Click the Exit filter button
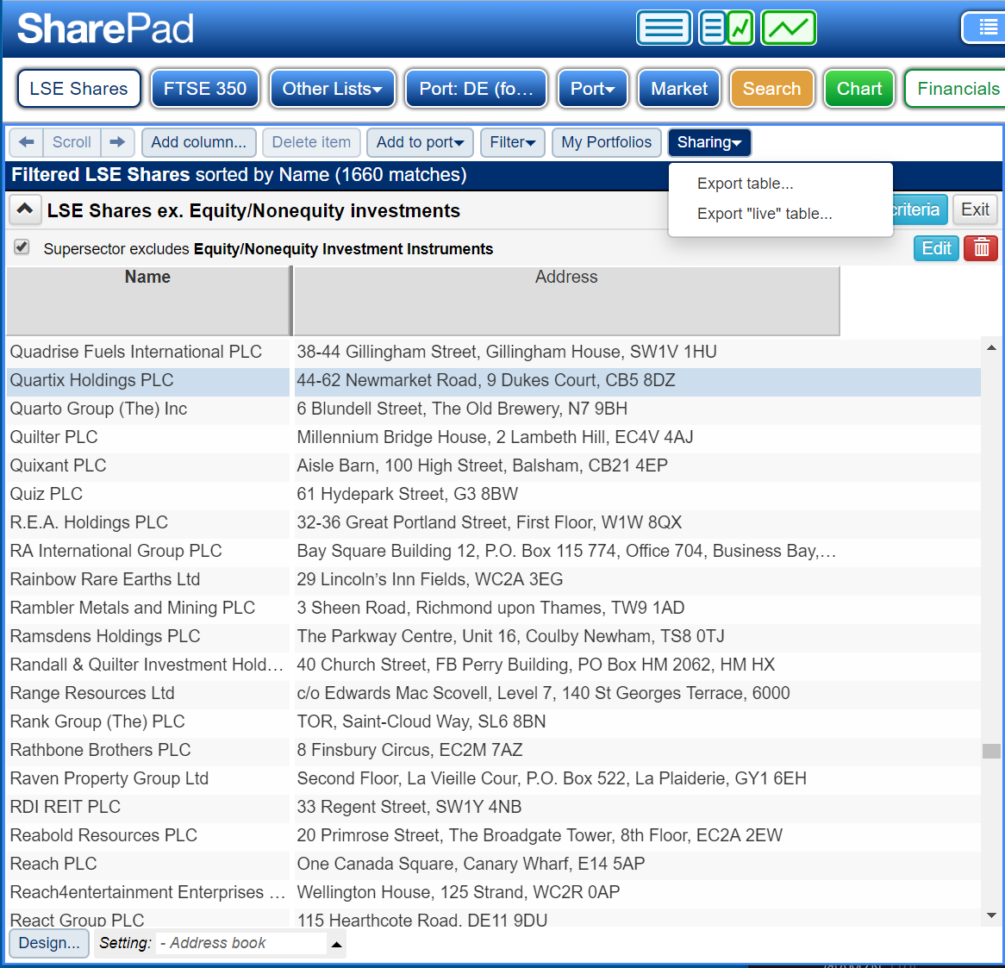The width and height of the screenshot is (1005, 968). [975, 209]
